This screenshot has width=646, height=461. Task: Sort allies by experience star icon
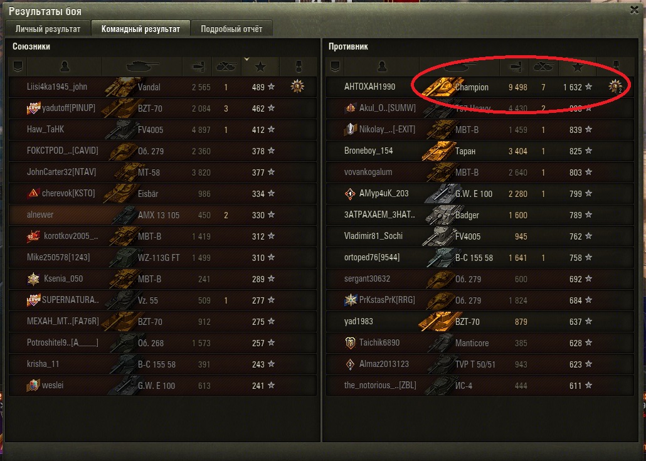click(x=260, y=66)
